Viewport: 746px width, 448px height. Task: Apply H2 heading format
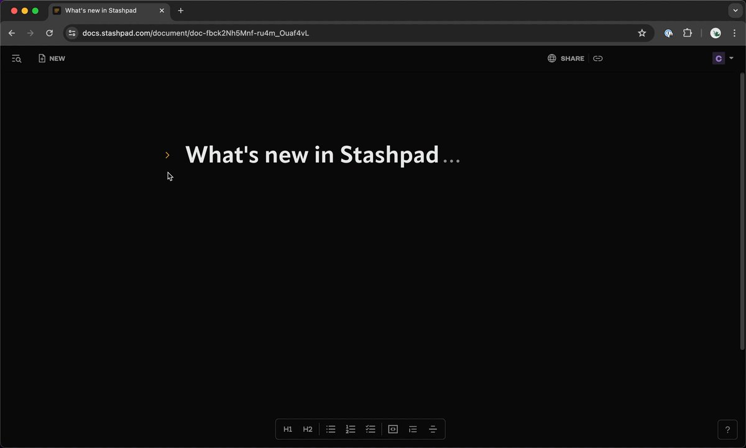[x=308, y=429]
